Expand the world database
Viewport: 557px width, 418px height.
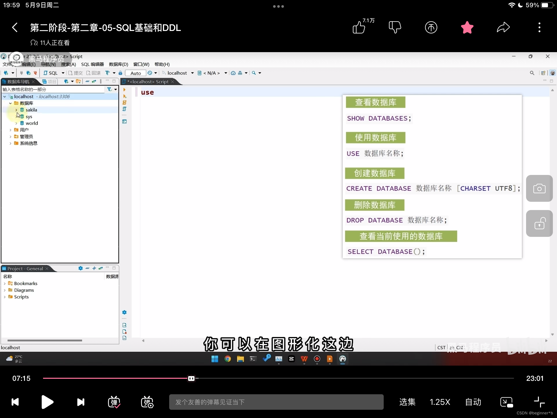[16, 123]
